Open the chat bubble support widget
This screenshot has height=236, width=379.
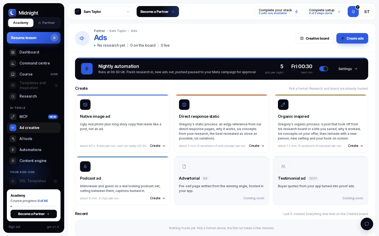(367, 224)
